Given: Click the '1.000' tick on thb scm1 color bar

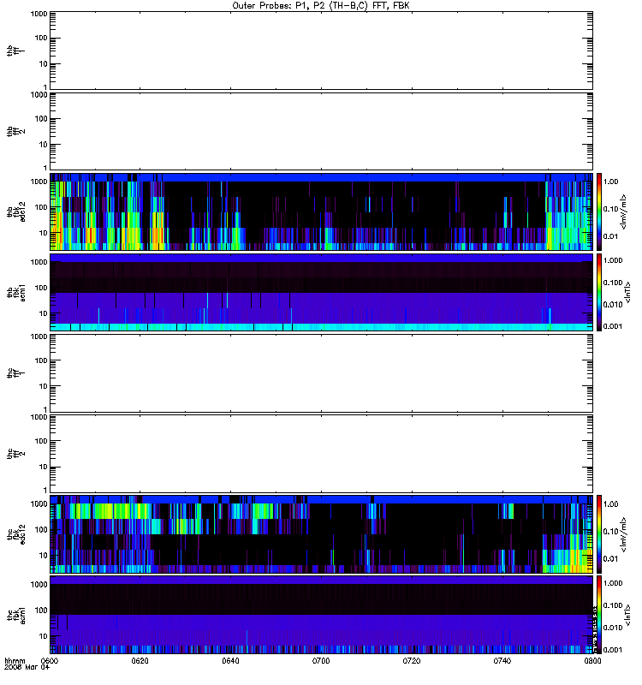Looking at the screenshot, I should 613,260.
